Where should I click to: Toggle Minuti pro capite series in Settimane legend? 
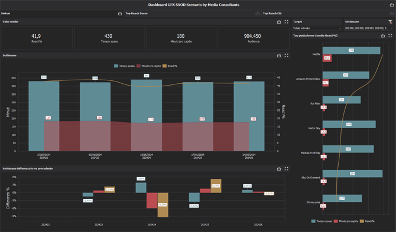pos(148,66)
